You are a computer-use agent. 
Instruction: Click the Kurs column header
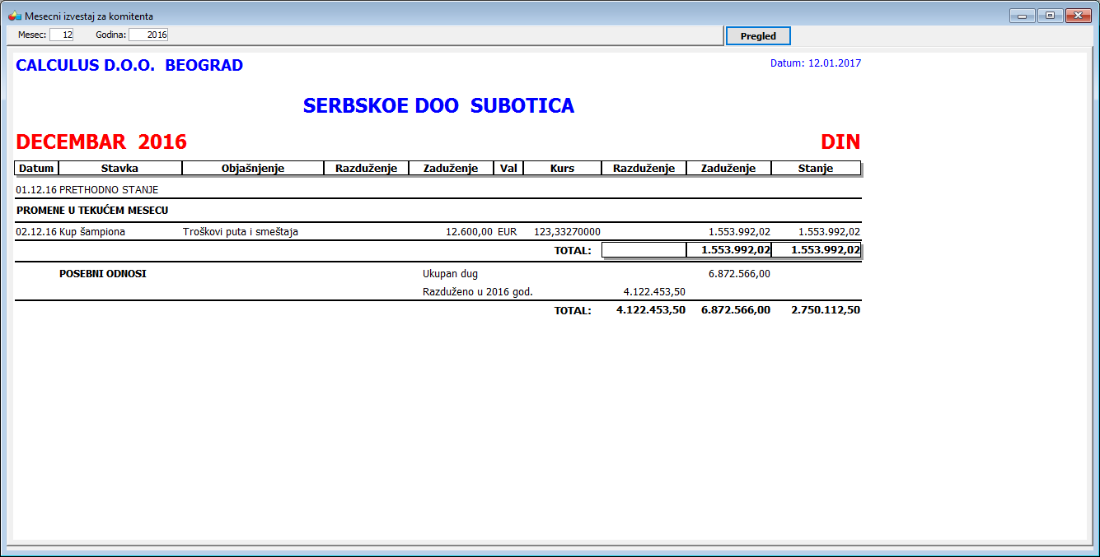pyautogui.click(x=562, y=168)
